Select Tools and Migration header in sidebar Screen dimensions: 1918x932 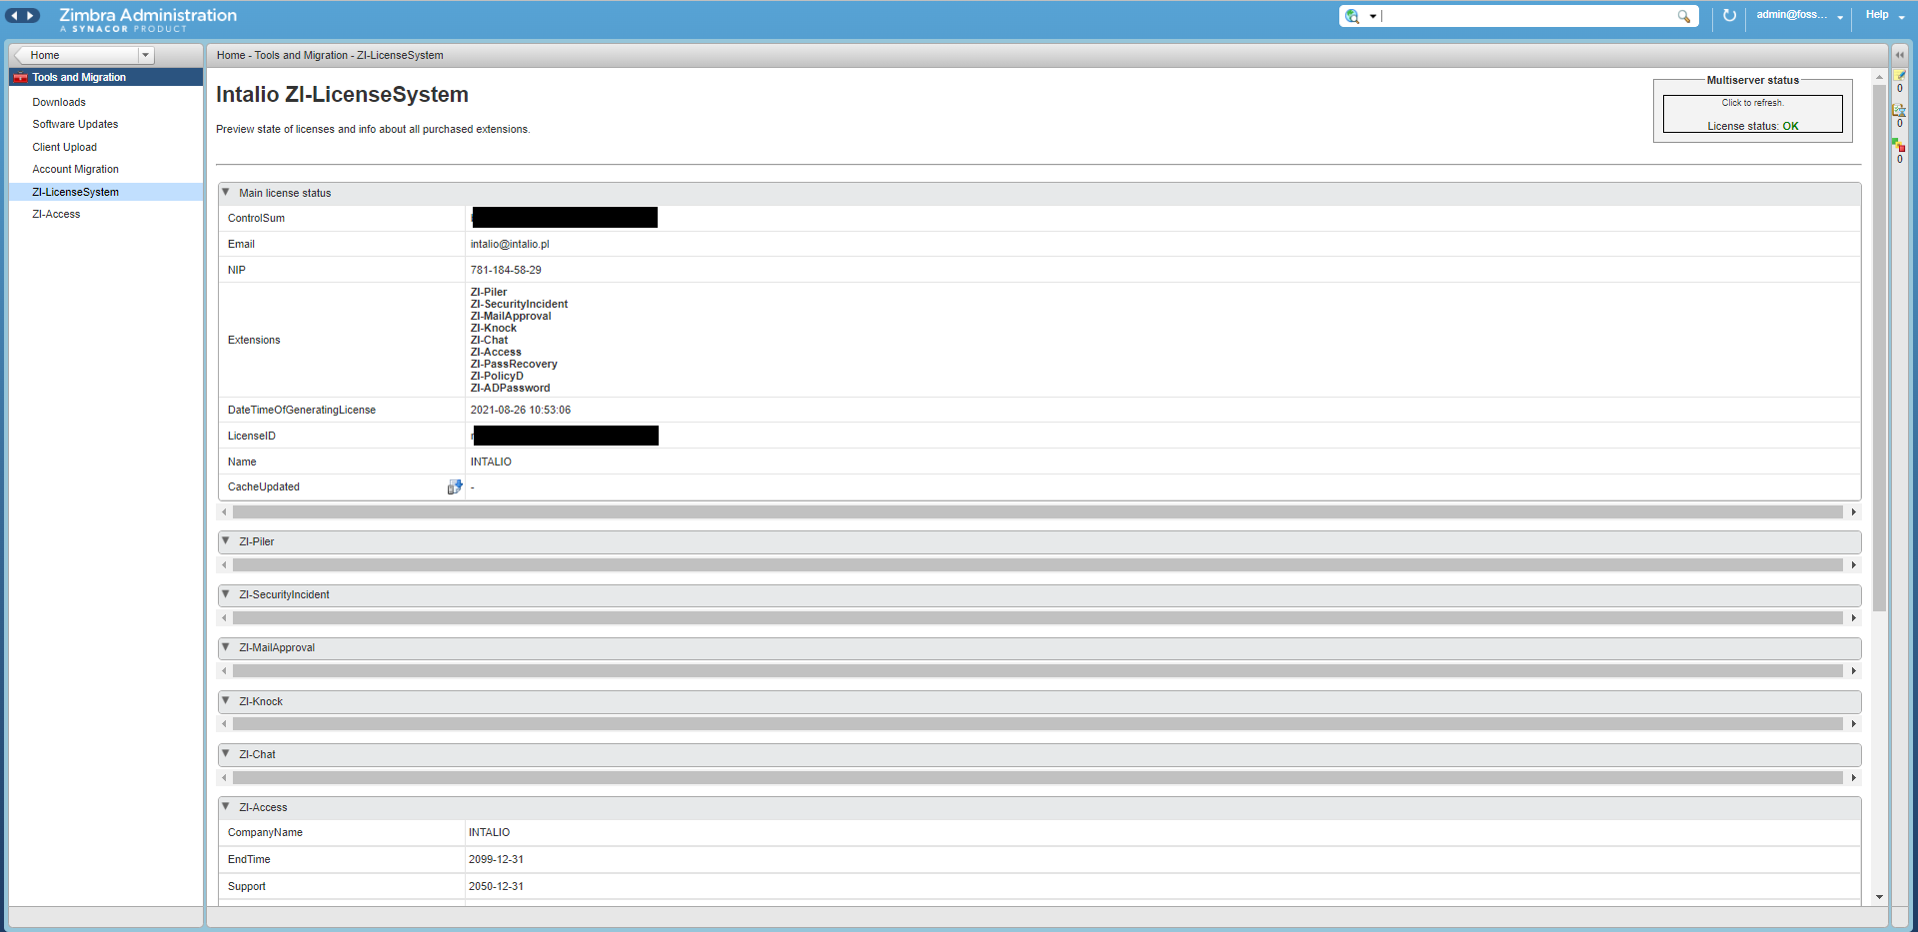coord(106,77)
